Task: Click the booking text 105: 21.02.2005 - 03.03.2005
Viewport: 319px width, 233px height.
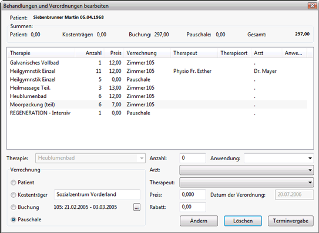Action: pos(85,207)
